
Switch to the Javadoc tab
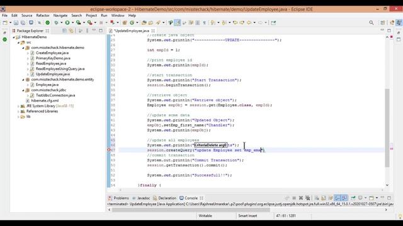[141, 198]
